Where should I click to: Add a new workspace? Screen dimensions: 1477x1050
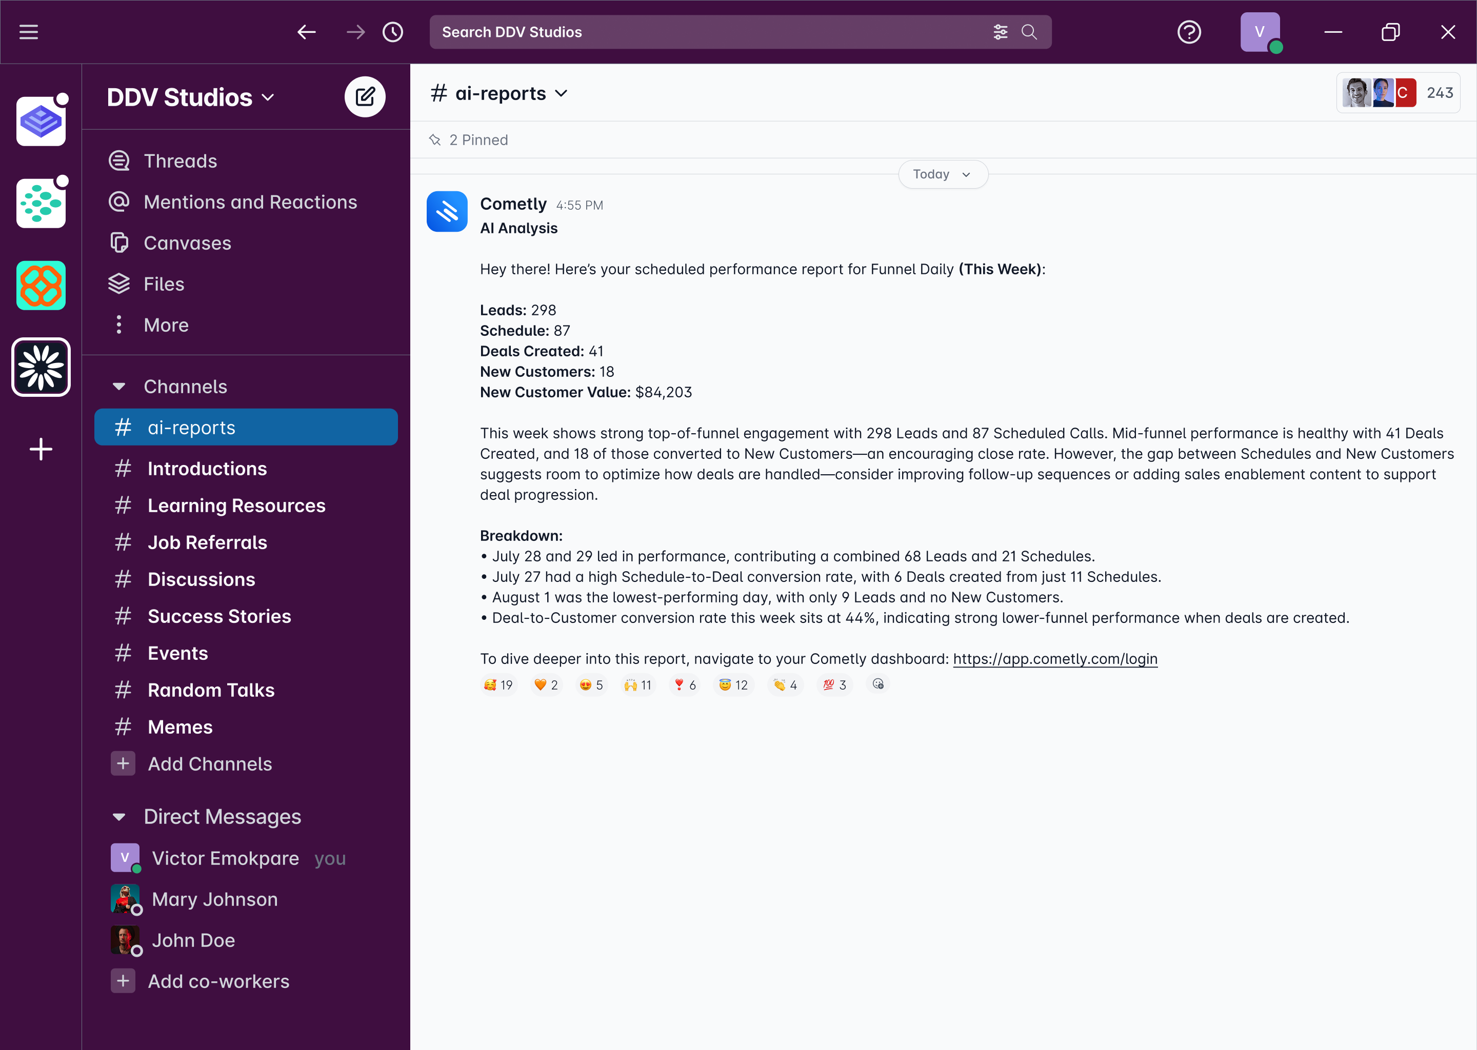point(41,449)
